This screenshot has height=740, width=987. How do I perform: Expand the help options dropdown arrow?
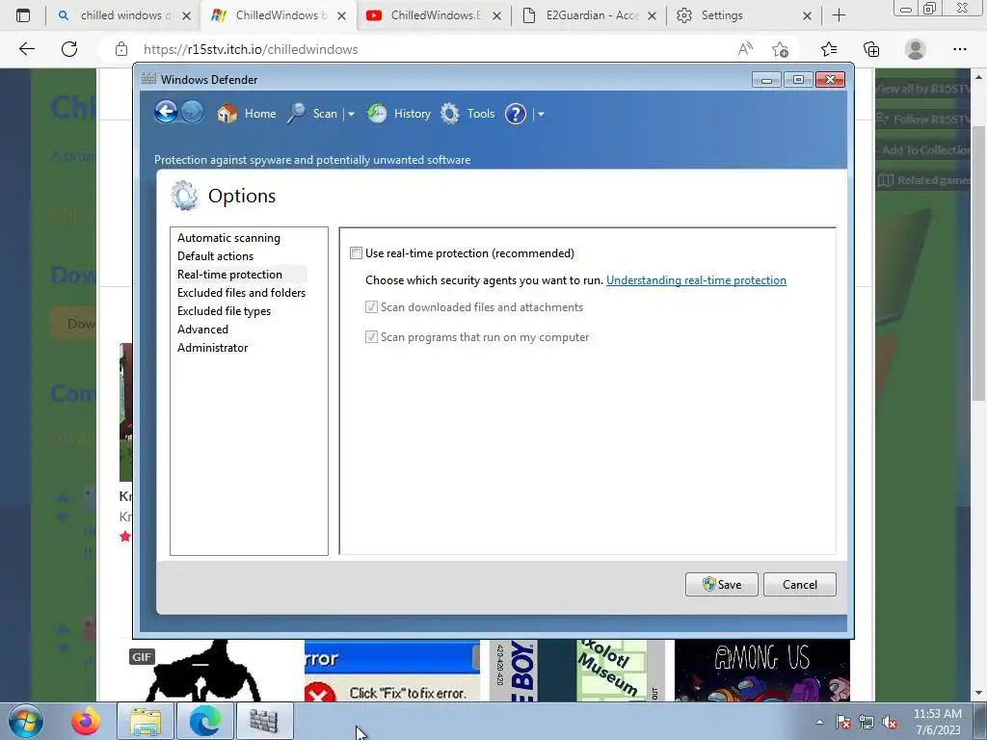(x=541, y=114)
